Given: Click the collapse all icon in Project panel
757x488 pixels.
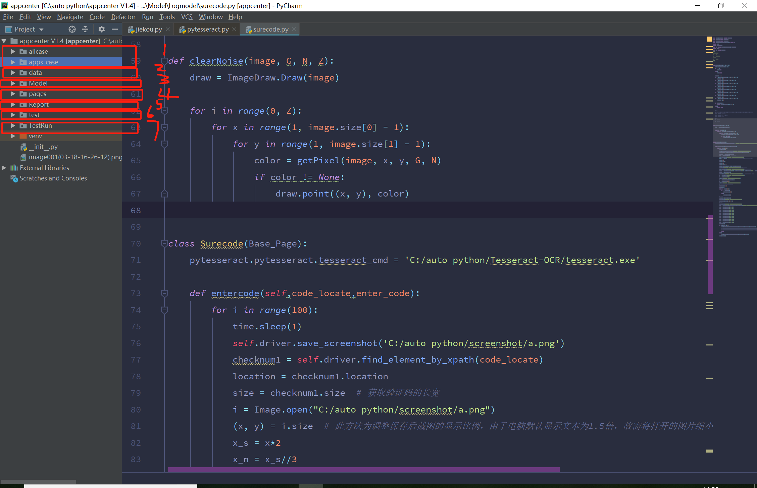Looking at the screenshot, I should [x=85, y=29].
